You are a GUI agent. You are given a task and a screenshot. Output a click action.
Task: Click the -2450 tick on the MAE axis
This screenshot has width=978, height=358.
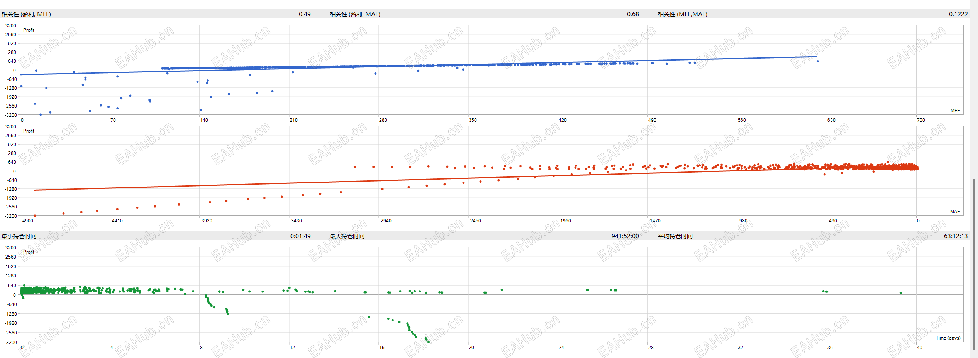click(475, 221)
